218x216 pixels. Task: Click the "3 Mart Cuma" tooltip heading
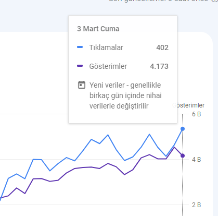(98, 29)
